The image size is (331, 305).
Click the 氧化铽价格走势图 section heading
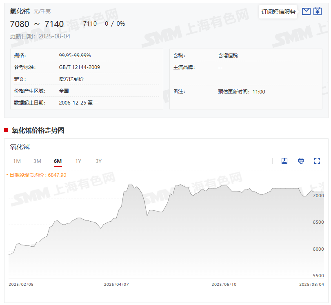(x=38, y=131)
